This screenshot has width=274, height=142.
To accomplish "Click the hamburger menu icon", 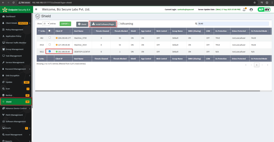I will 36,9.
